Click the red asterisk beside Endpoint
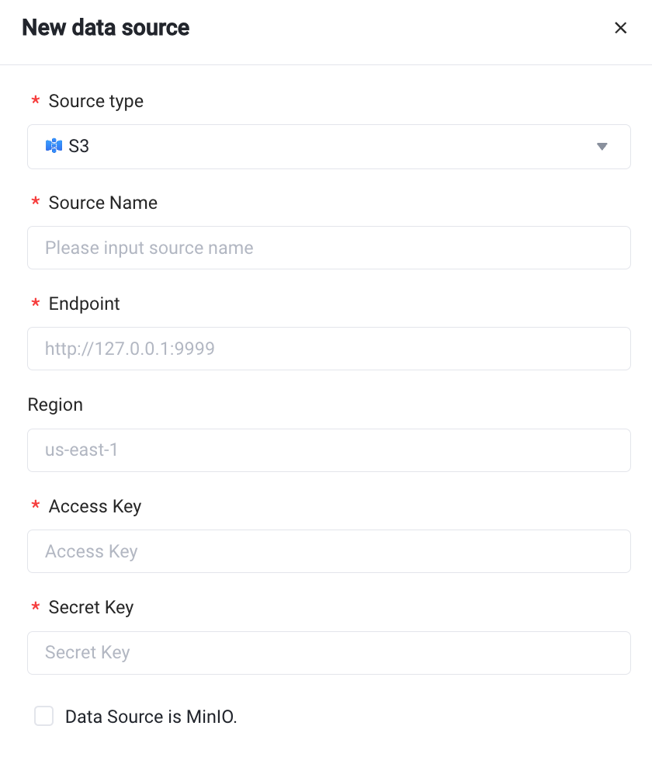The width and height of the screenshot is (652, 764). click(35, 304)
